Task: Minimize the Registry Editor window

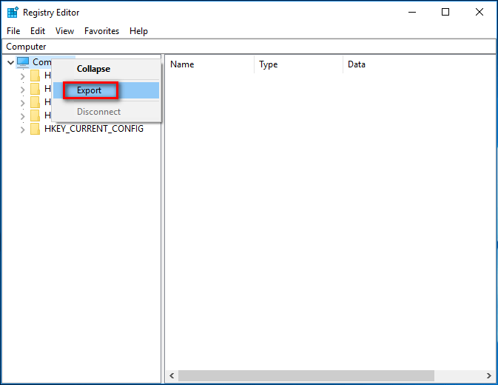Action: pyautogui.click(x=412, y=13)
